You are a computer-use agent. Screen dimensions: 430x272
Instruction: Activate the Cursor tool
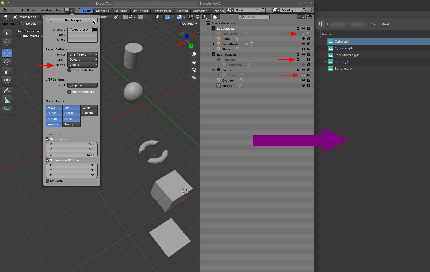tap(7, 43)
